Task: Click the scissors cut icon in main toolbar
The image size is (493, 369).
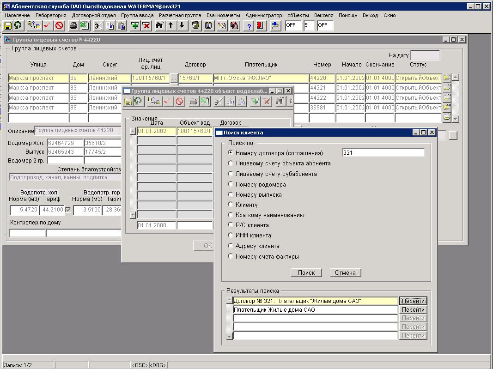Action: click(x=98, y=25)
